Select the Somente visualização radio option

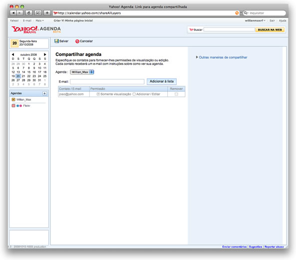(x=98, y=94)
